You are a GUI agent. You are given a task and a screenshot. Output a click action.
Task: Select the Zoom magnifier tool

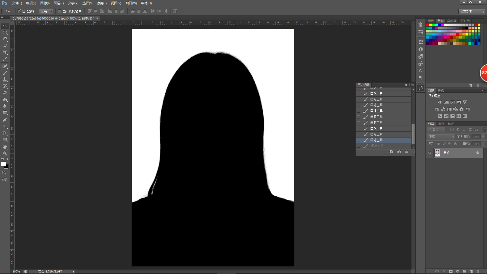pyautogui.click(x=5, y=153)
